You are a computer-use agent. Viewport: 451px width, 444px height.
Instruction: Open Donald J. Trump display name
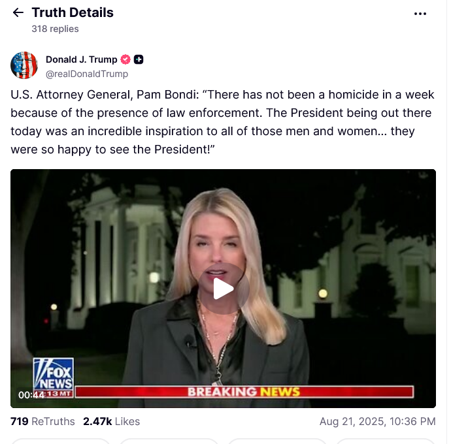tap(82, 59)
